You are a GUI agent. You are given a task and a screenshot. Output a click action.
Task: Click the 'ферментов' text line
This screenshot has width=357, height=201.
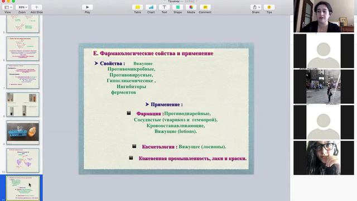tap(123, 92)
